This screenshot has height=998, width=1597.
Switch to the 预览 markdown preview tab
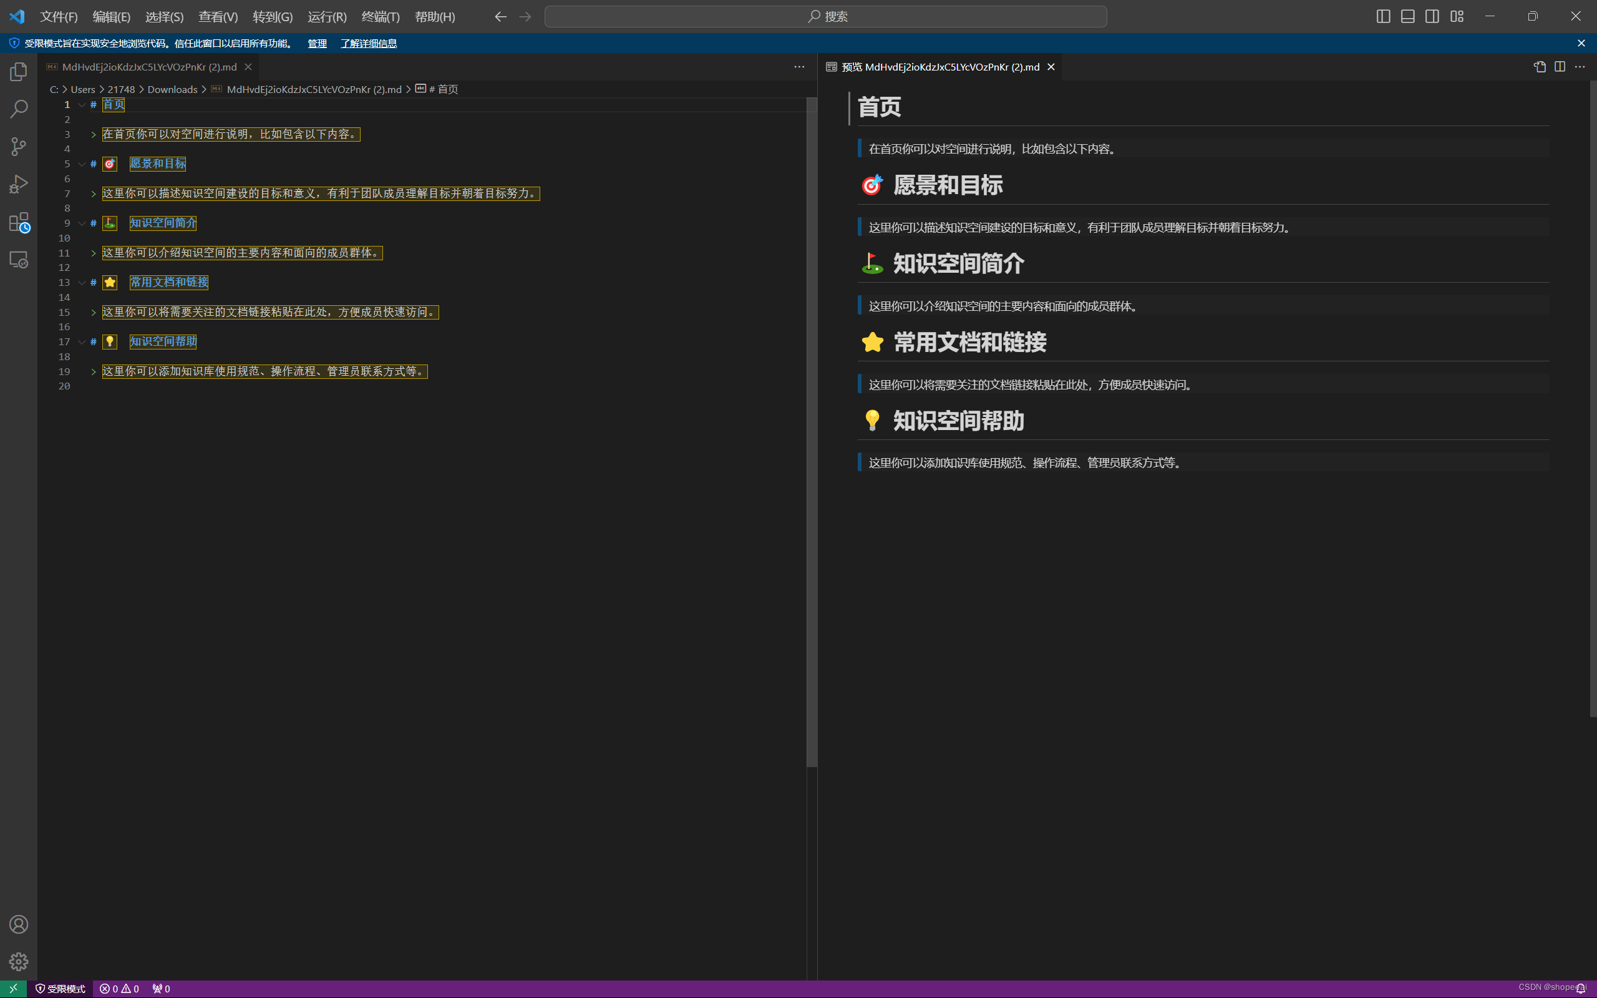tap(940, 67)
